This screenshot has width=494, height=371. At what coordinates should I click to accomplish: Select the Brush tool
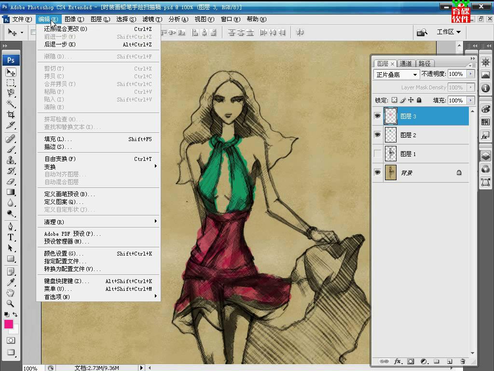pyautogui.click(x=11, y=149)
